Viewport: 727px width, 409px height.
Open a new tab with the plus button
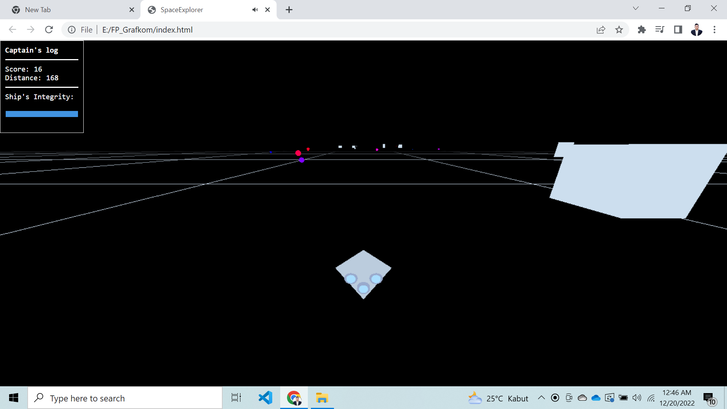pyautogui.click(x=289, y=9)
